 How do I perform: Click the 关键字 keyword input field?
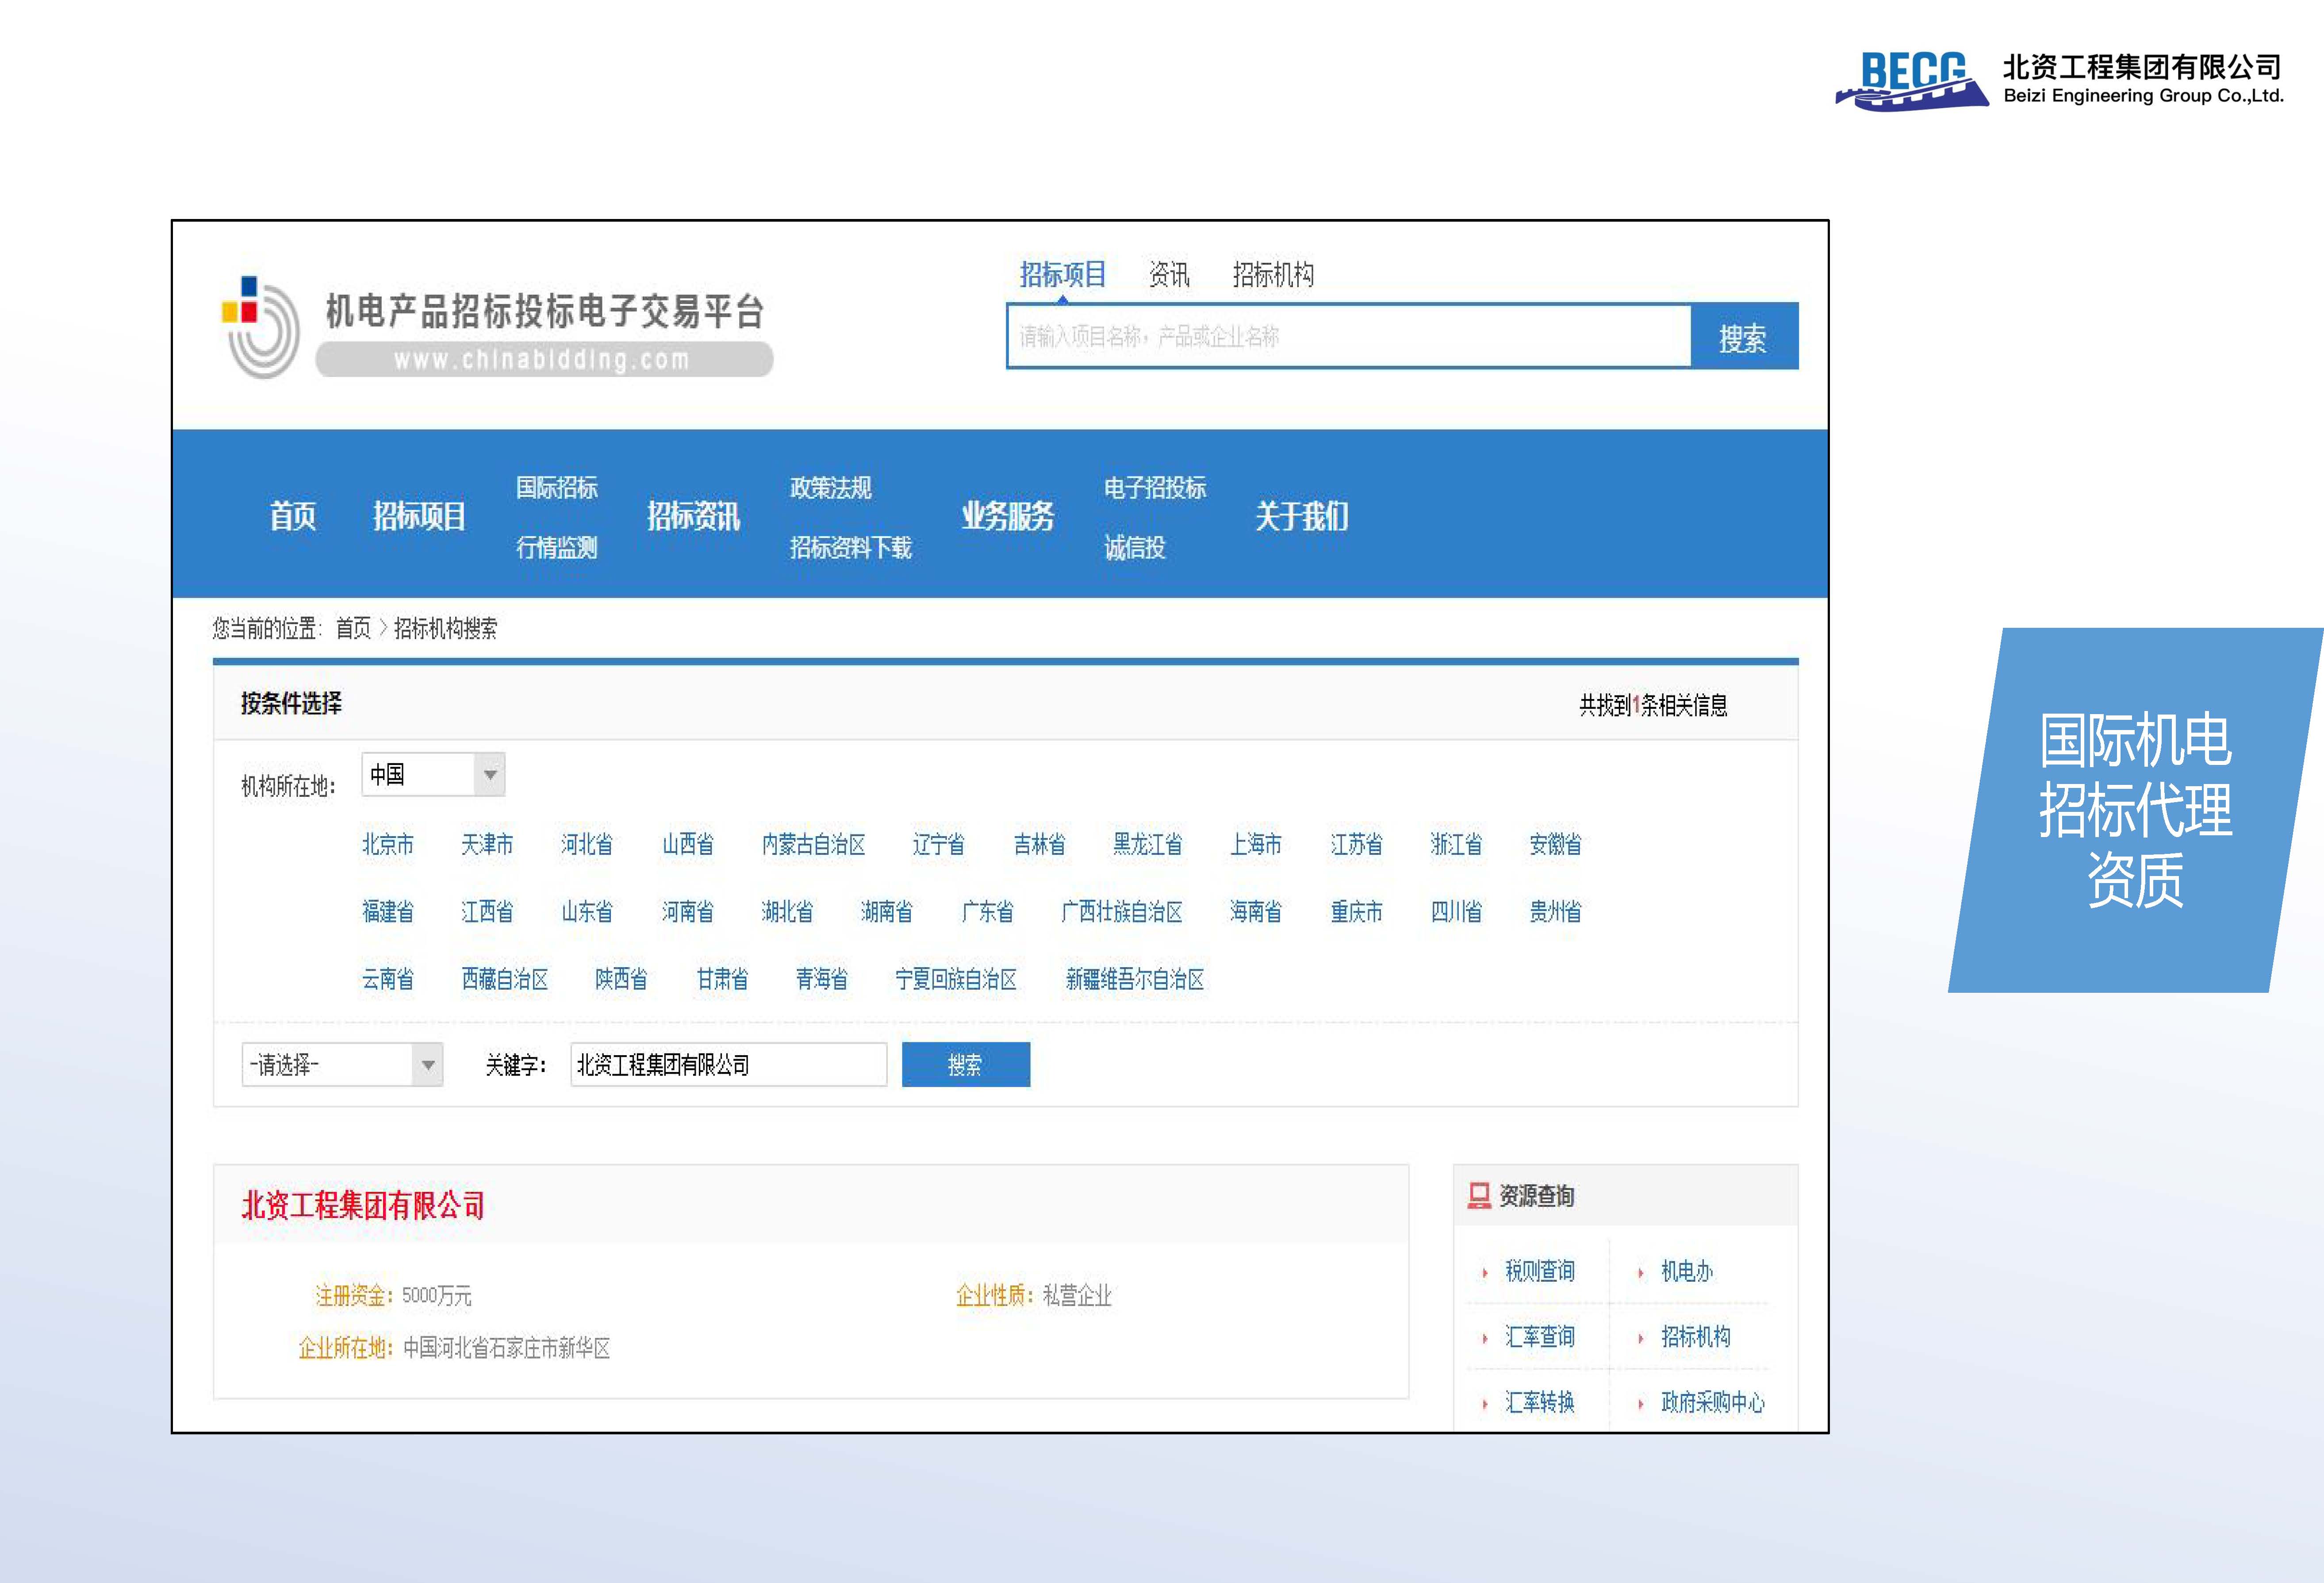tap(729, 1064)
